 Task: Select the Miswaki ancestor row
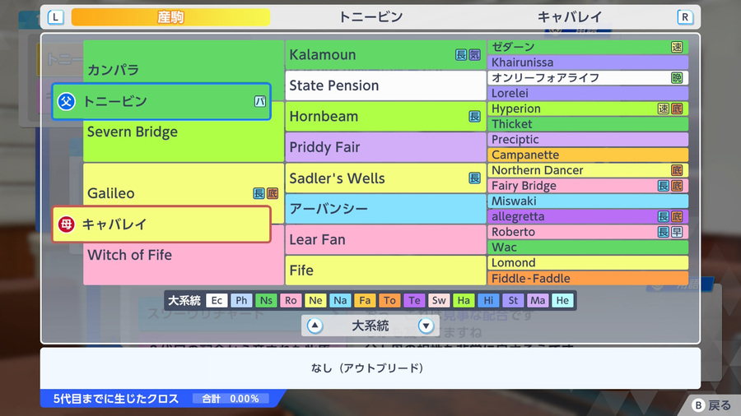point(588,201)
